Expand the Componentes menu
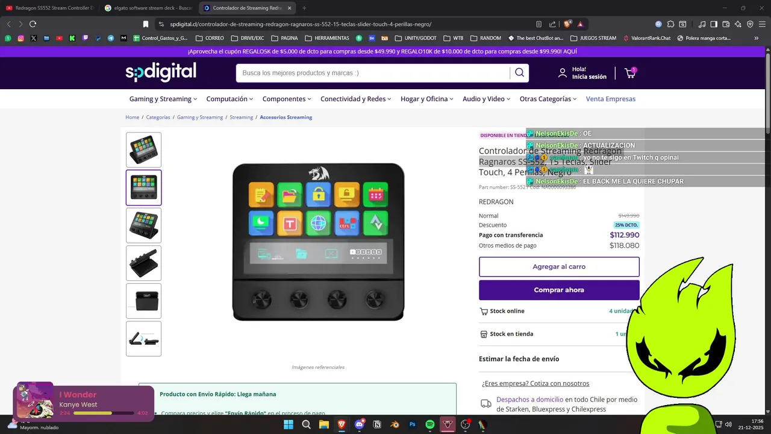The height and width of the screenshot is (434, 771). point(287,99)
